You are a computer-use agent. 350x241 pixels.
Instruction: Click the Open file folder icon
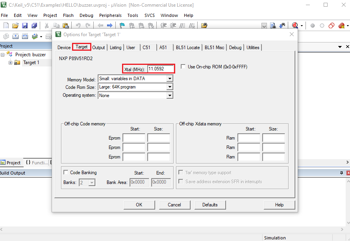[15, 26]
